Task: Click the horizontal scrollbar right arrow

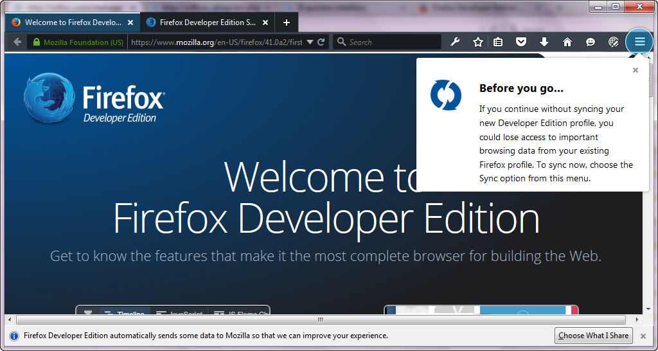Action: click(638, 320)
